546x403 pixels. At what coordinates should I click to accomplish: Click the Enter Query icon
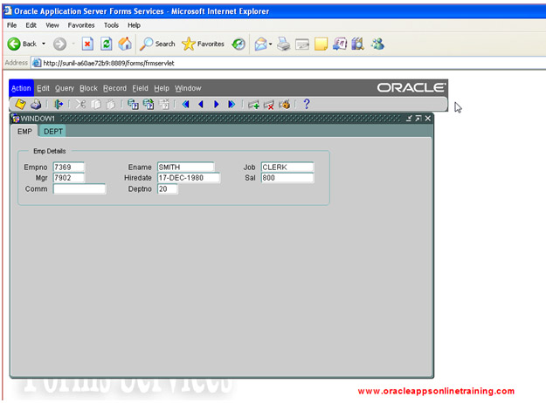[x=133, y=104]
